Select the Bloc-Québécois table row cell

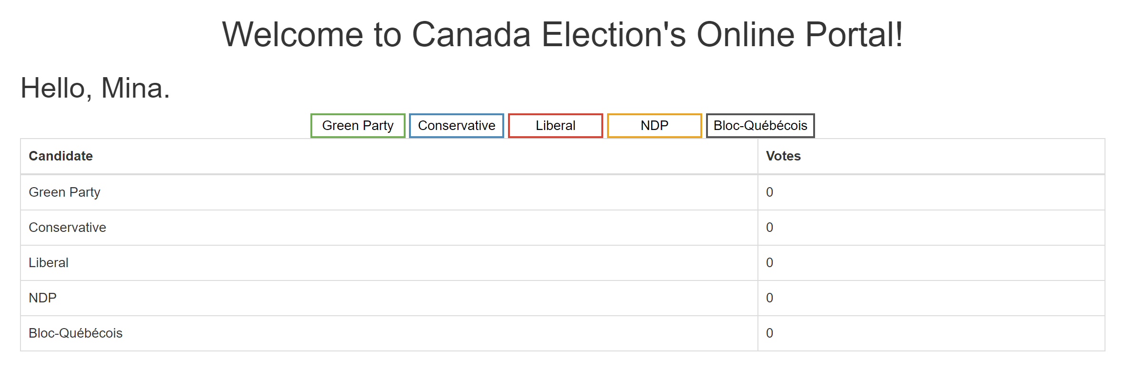pos(389,333)
